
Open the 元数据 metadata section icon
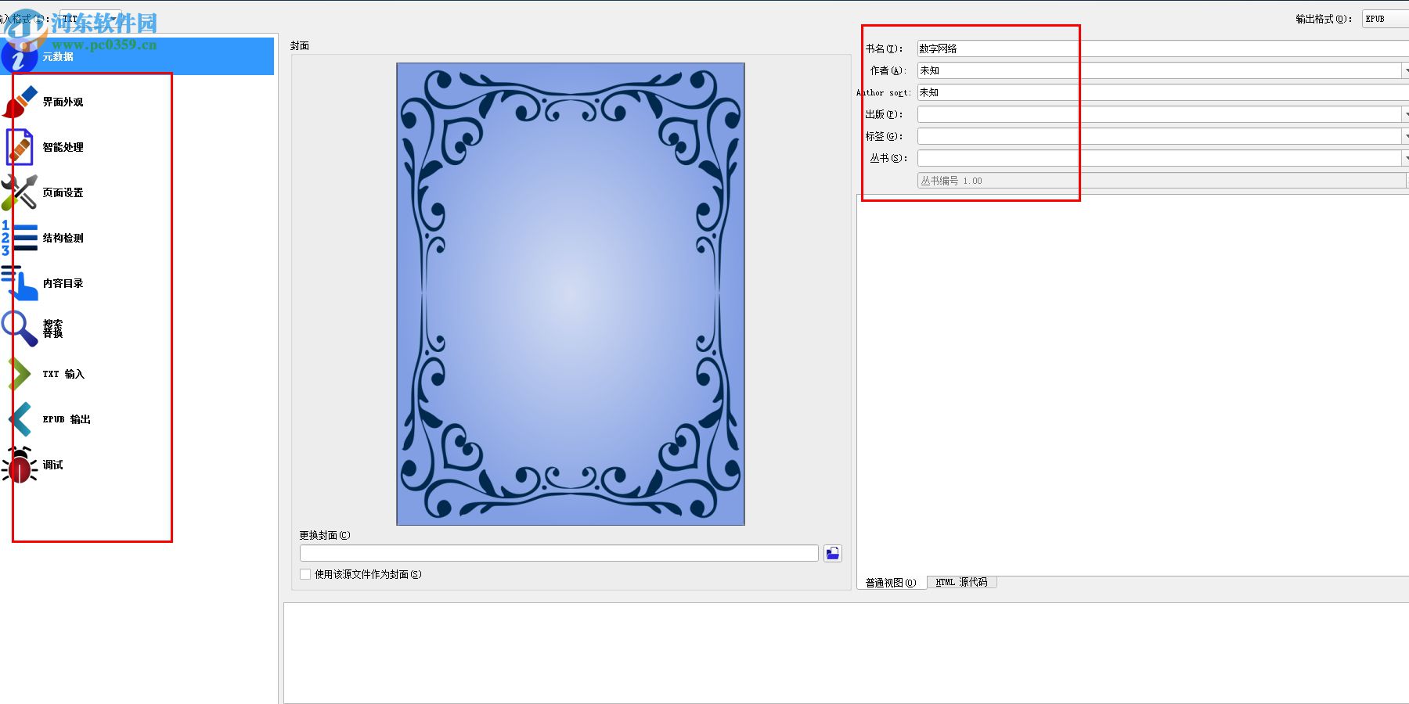19,56
